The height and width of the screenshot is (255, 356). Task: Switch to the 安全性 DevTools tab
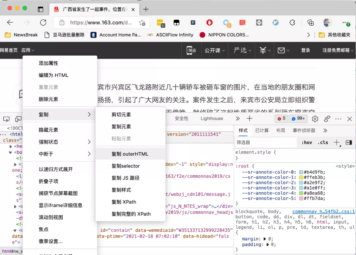(x=181, y=118)
